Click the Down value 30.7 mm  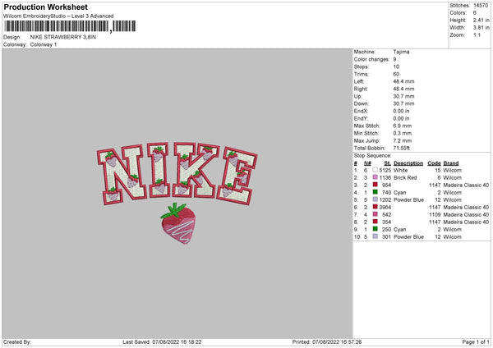(403, 103)
